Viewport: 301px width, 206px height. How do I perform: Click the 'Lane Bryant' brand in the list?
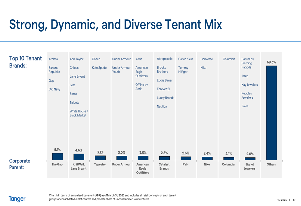pyautogui.click(x=77, y=76)
